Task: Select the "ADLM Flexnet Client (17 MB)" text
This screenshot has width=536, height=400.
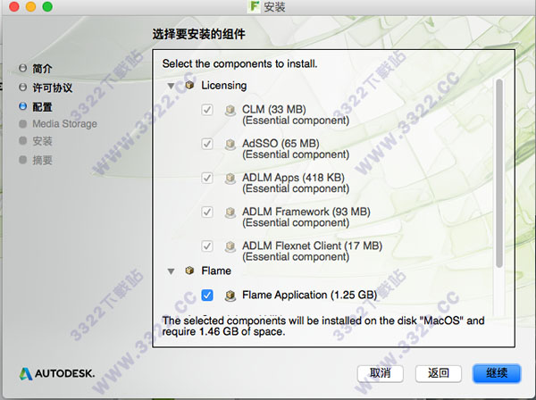Action: pyautogui.click(x=312, y=246)
